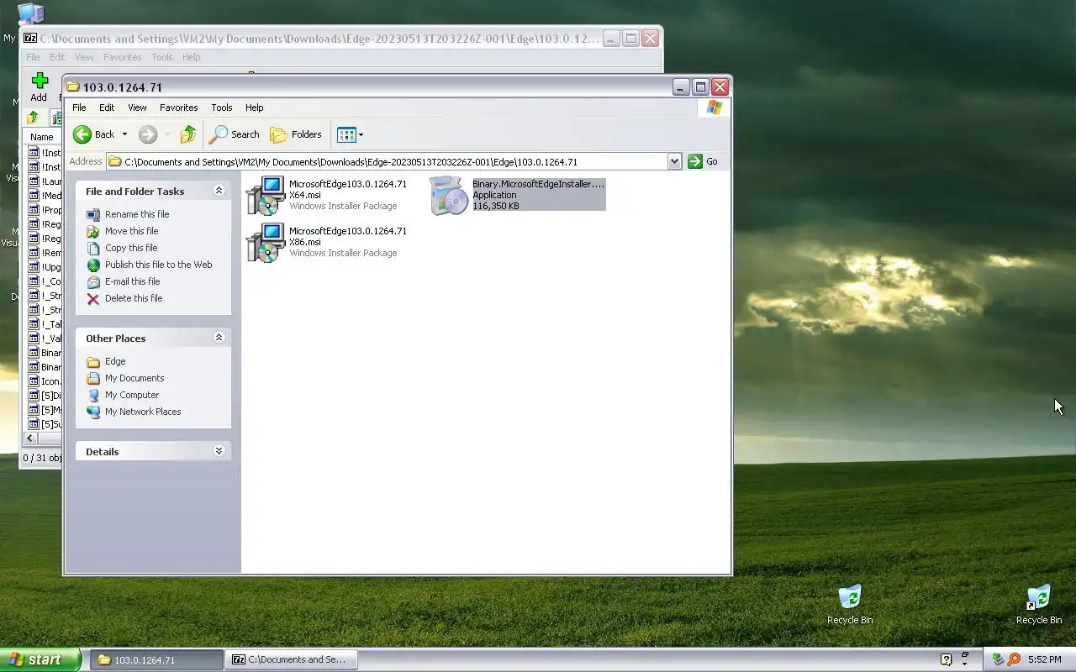This screenshot has height=672, width=1076.
Task: Click the Up folder icon in Explorer toolbar
Action: pos(188,134)
